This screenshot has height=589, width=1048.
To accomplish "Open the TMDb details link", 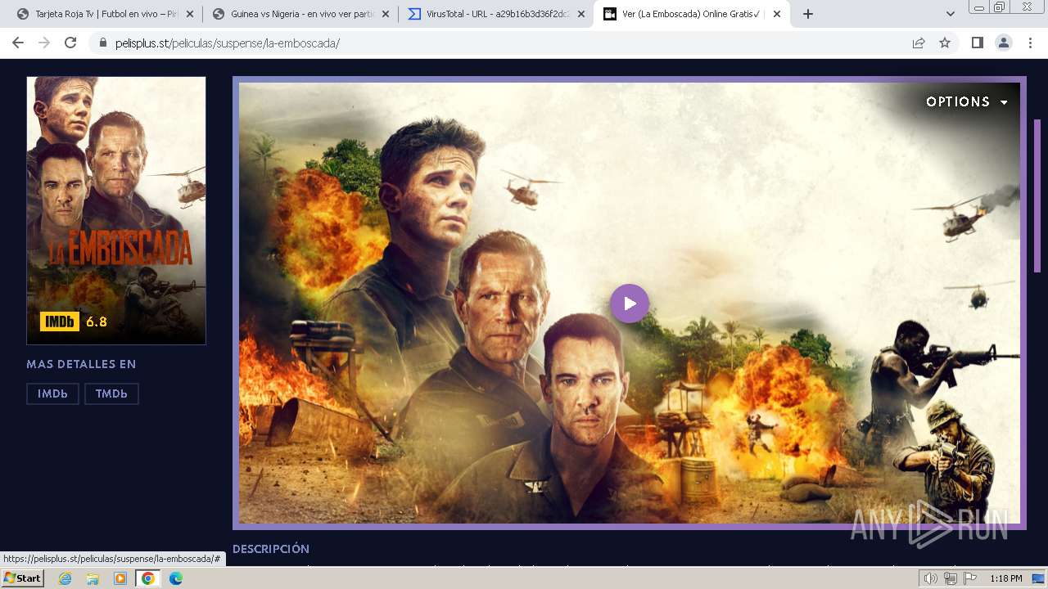I will (111, 393).
